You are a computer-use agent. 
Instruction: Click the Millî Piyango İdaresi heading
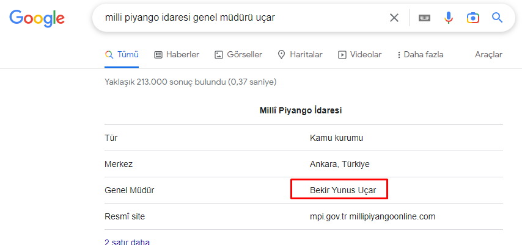[301, 111]
